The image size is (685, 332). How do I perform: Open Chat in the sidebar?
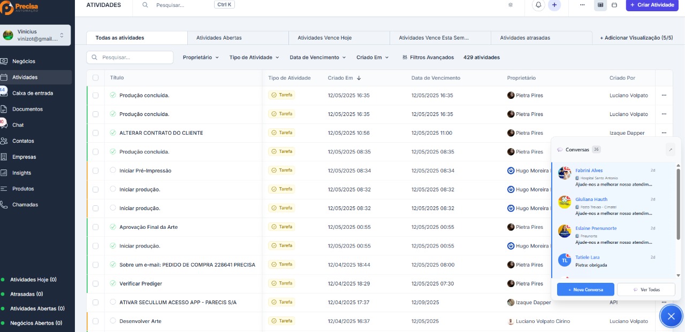(18, 125)
